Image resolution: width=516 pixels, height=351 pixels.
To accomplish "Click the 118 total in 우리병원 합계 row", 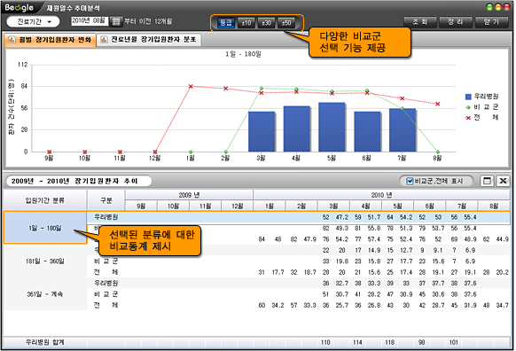I will click(x=389, y=342).
